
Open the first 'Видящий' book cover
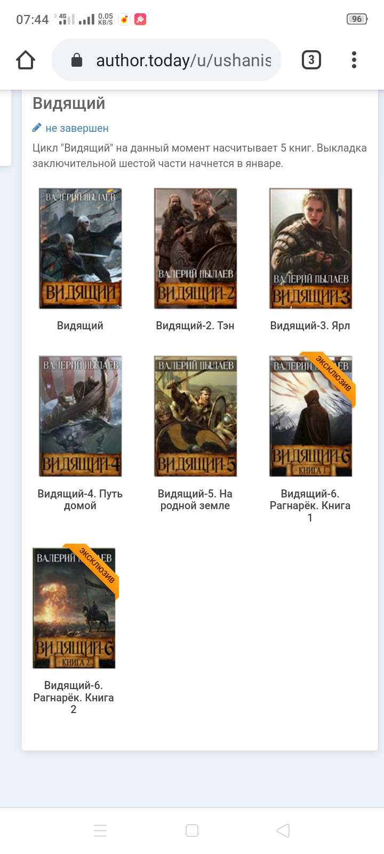click(x=81, y=248)
